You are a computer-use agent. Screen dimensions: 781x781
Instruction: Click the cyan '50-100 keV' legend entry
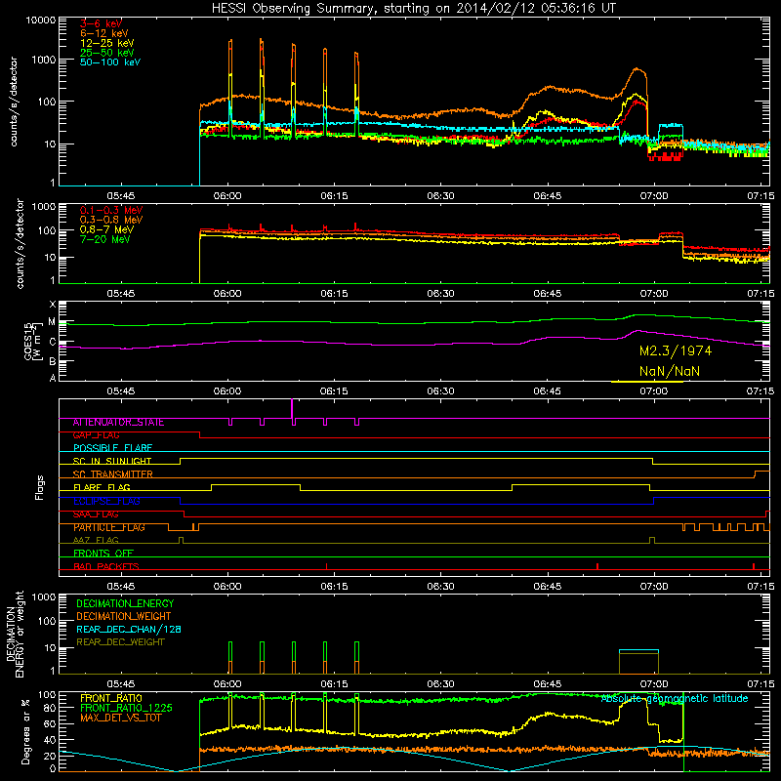[x=110, y=62]
